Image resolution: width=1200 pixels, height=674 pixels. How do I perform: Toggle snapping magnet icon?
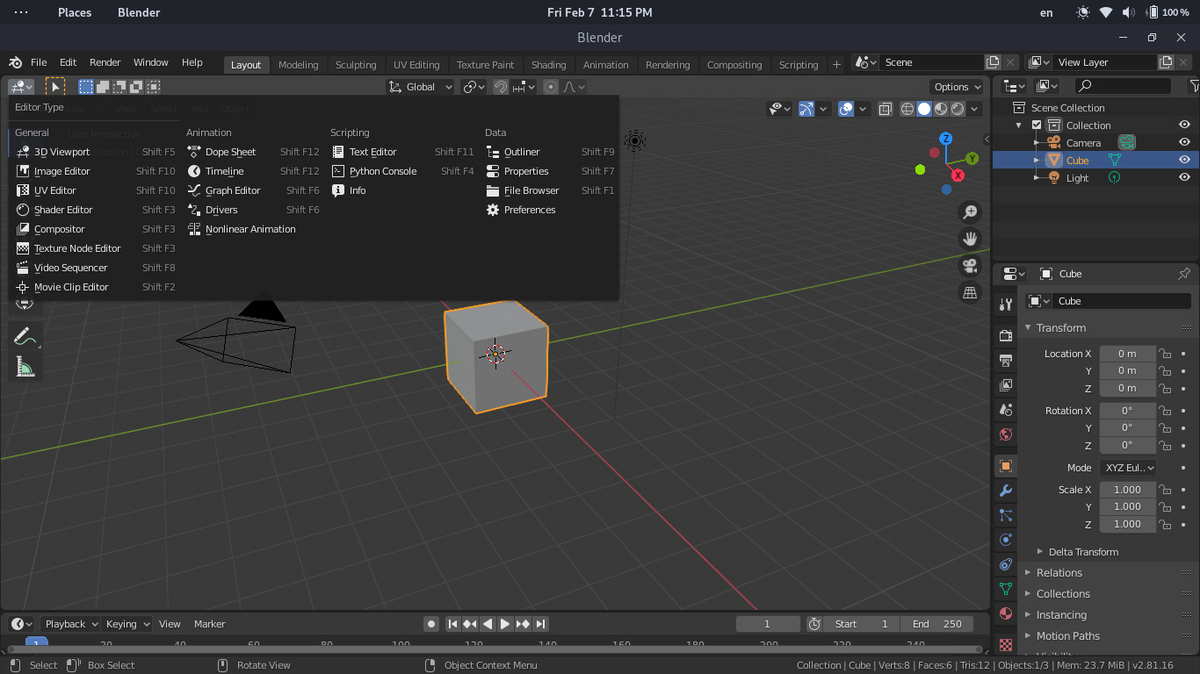point(501,87)
